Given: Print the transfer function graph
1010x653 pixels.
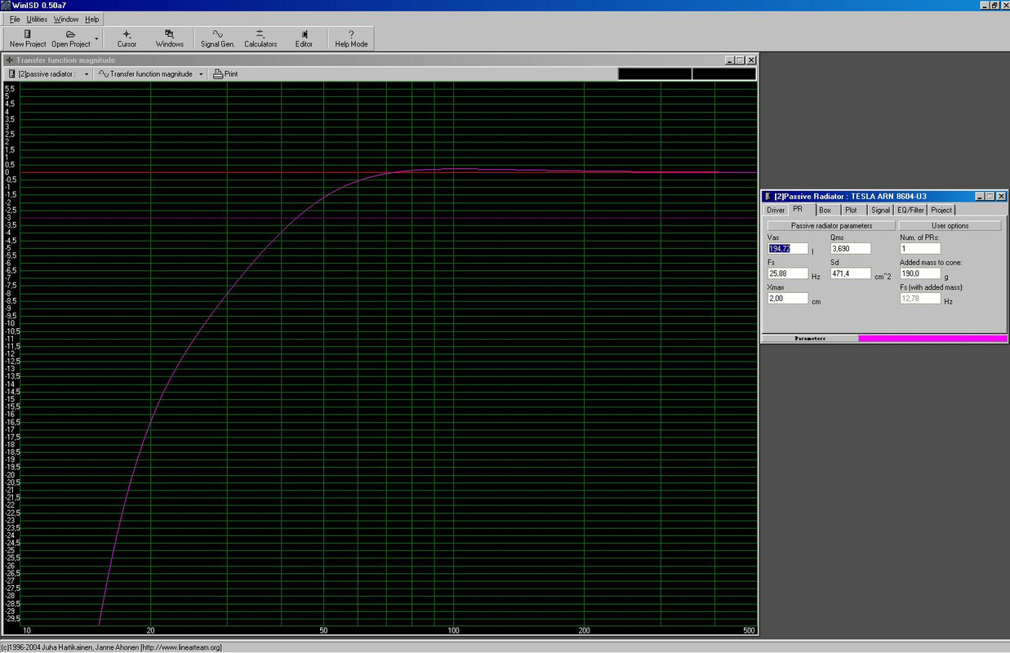Looking at the screenshot, I should (225, 73).
